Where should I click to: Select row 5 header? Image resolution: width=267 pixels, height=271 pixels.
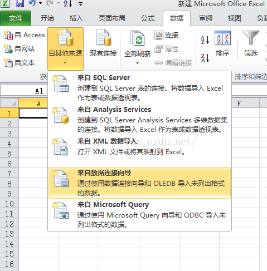tap(9, 154)
